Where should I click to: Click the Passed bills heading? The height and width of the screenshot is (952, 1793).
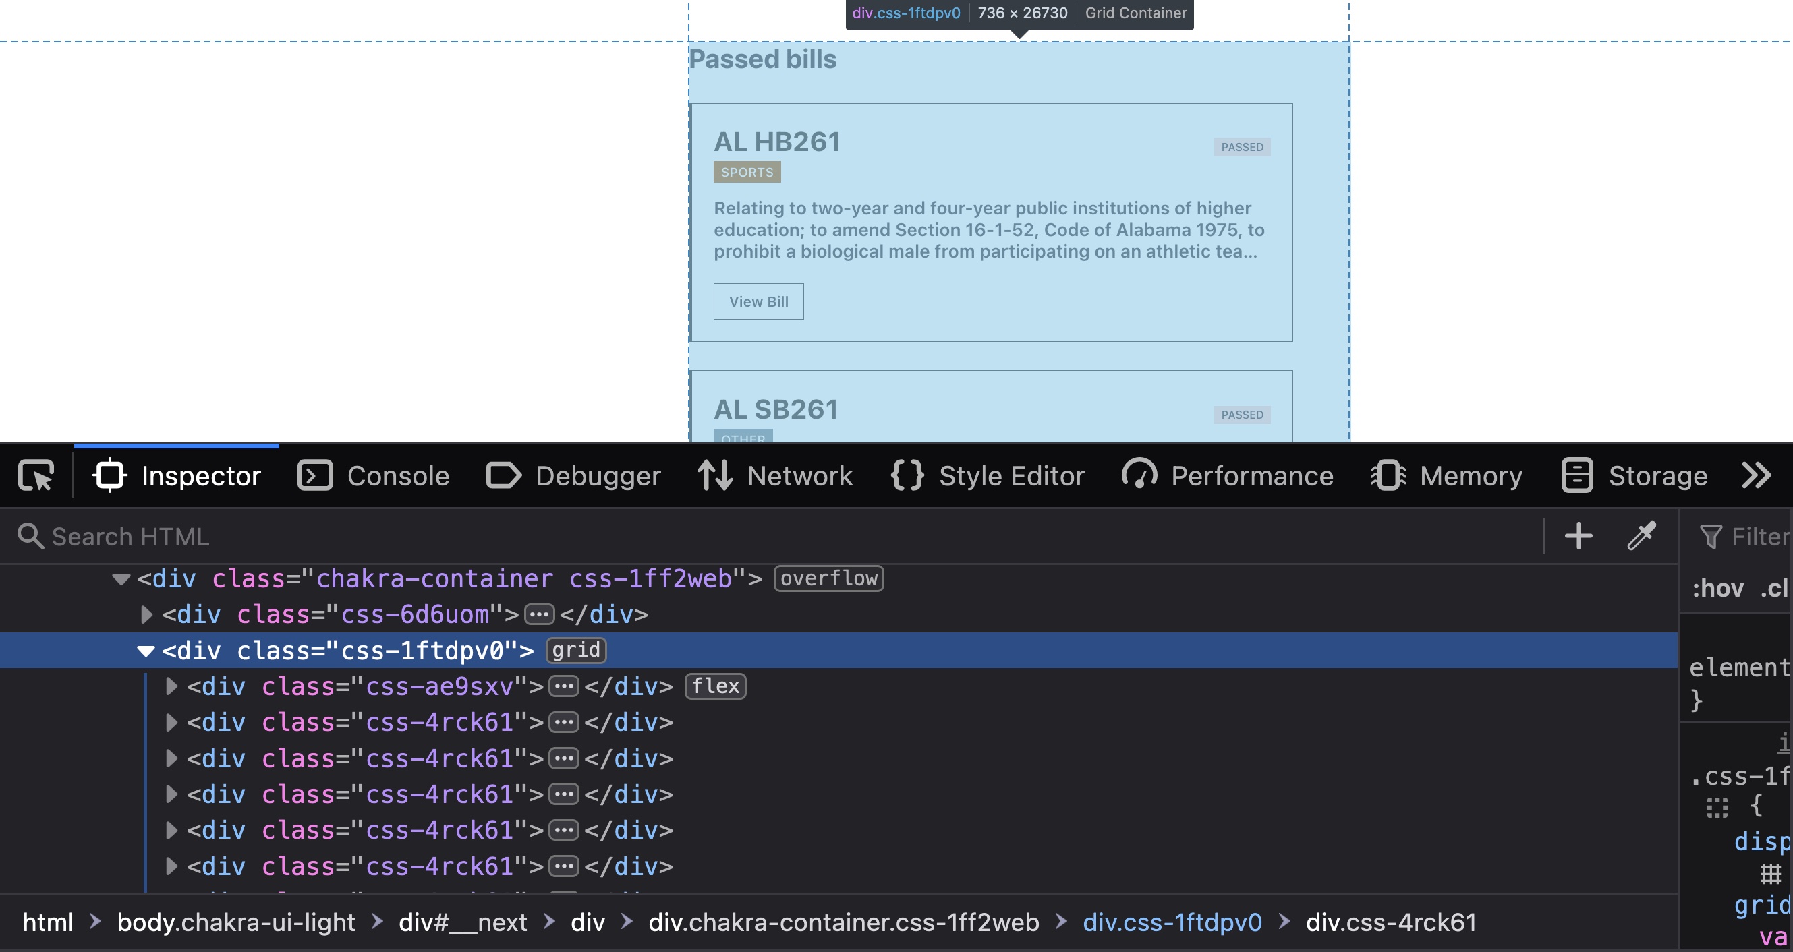[762, 59]
